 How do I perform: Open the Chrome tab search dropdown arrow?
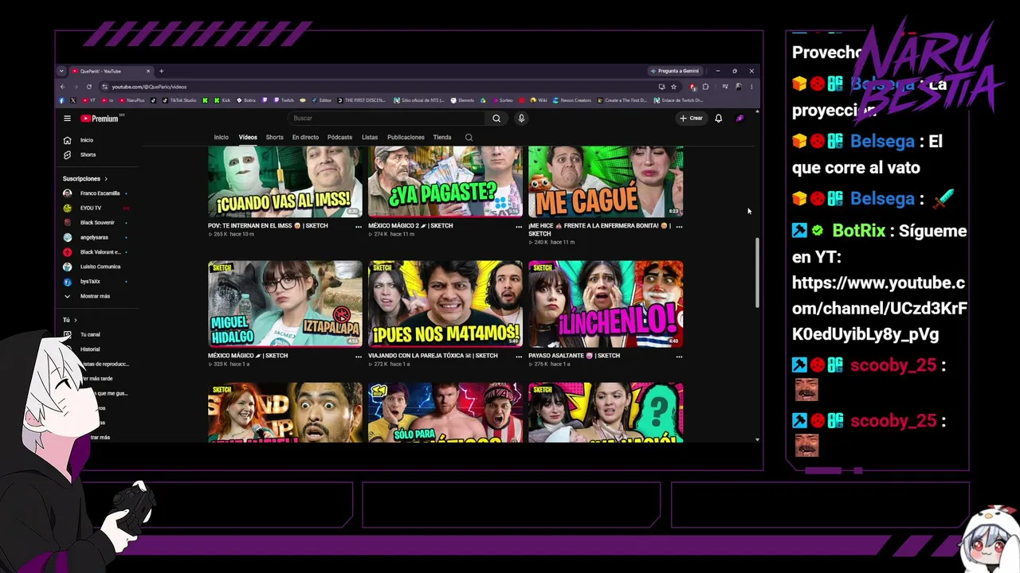(63, 71)
